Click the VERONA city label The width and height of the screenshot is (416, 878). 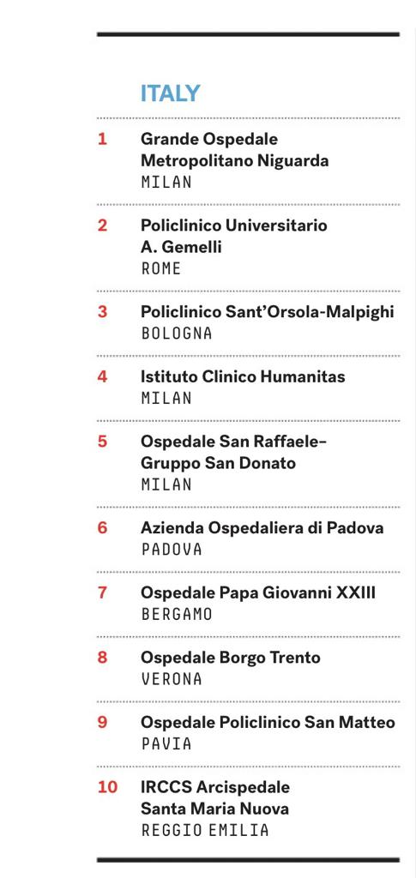click(172, 679)
